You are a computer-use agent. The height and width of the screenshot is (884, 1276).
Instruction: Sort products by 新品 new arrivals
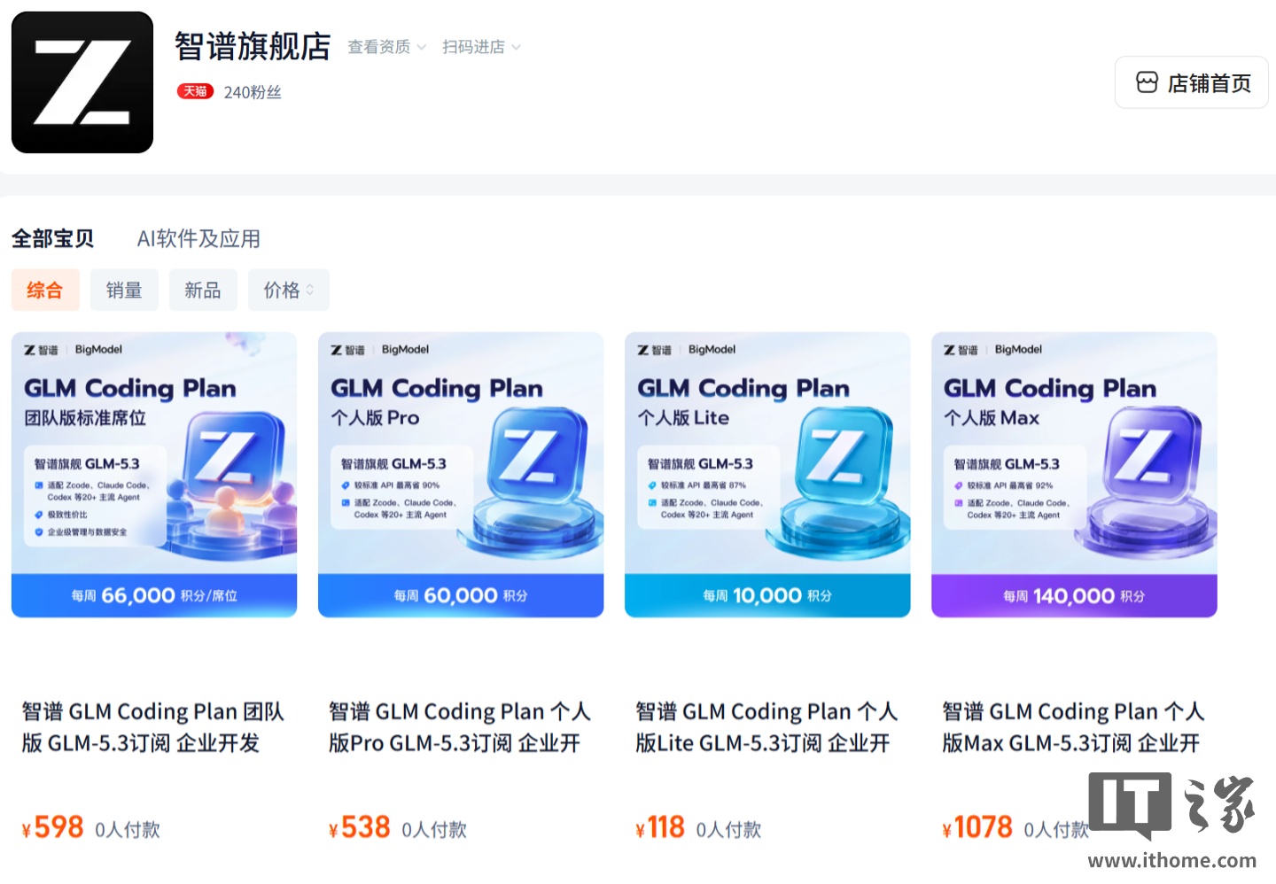coord(203,290)
